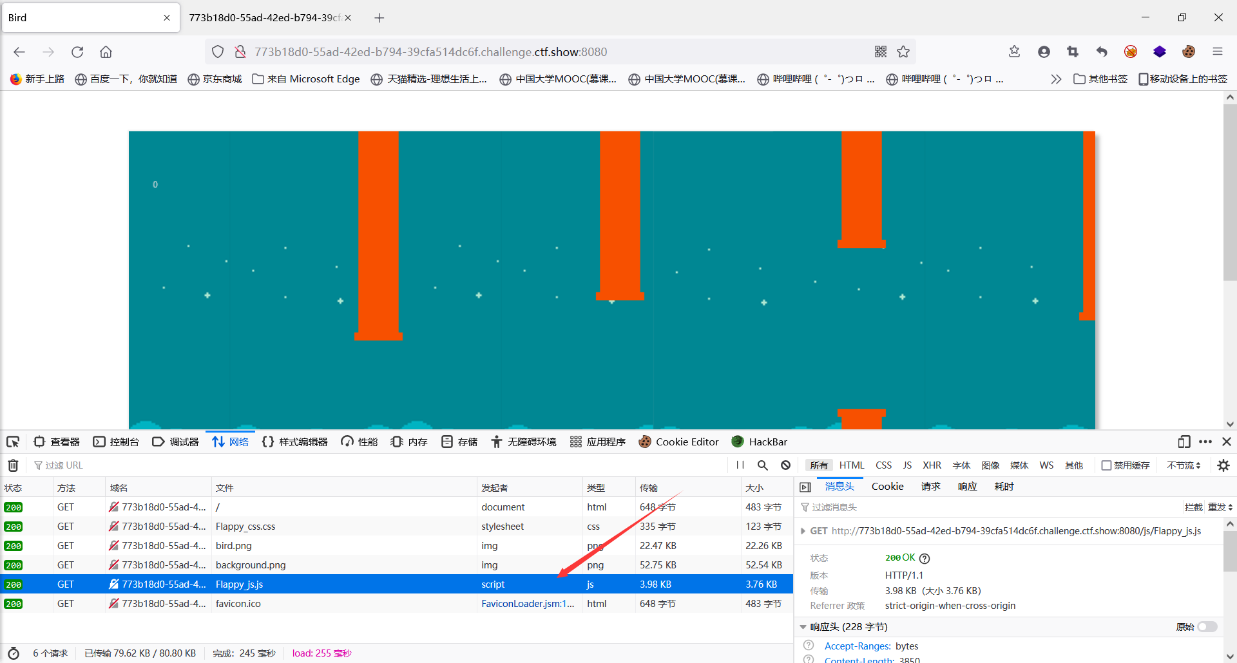Screen dimensions: 1237x663
Task: Open the QR code icon in address bar
Action: point(881,52)
